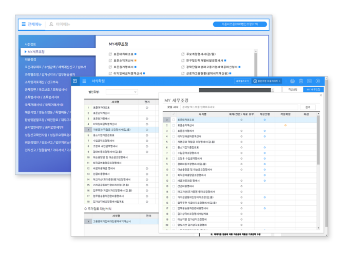Toggle the select-all checkbox in table header
The height and width of the screenshot is (254, 344).
174,114
